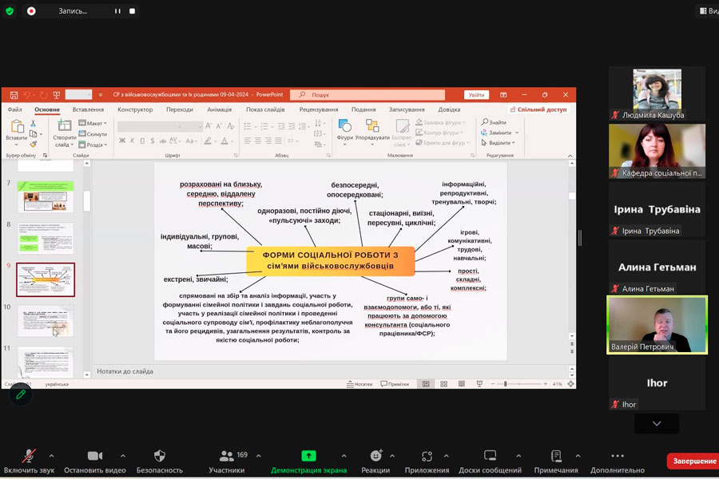This screenshot has height=479, width=719.
Task: Select slide 10 thumbnail in slide panel
Action: click(x=46, y=321)
